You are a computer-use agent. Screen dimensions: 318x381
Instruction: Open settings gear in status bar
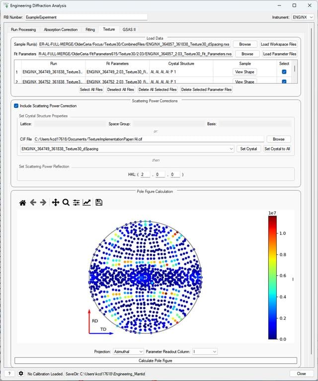[21, 374]
